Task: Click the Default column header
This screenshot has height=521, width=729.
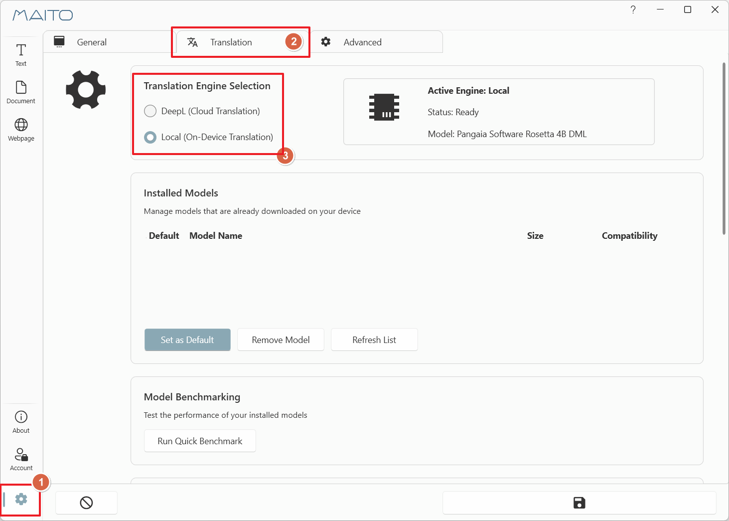Action: point(164,236)
